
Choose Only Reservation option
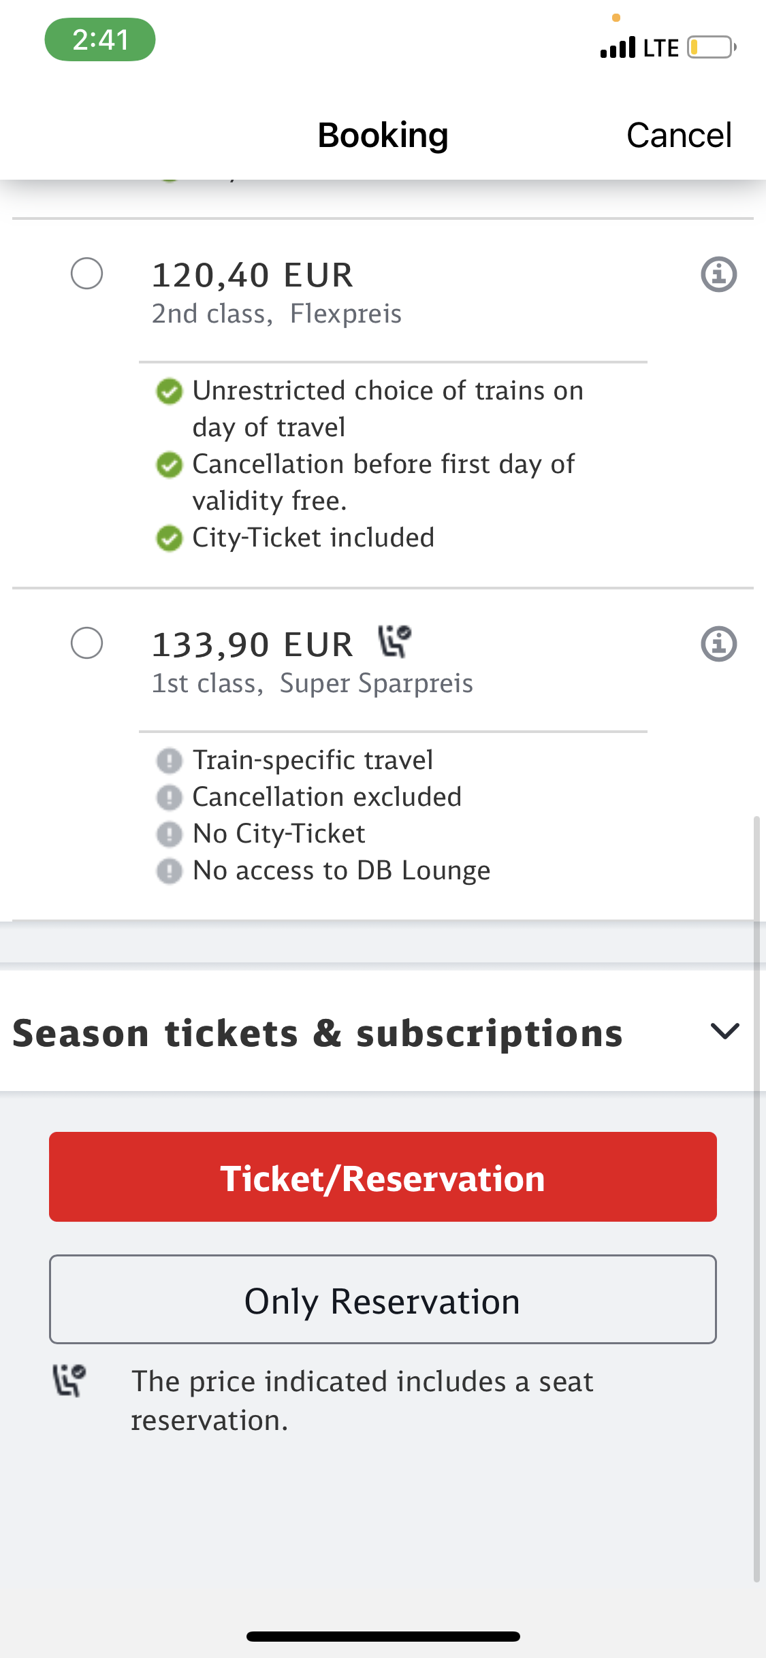pos(383,1299)
